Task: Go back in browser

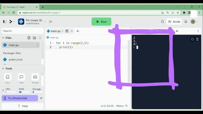Action: [x=3, y=13]
